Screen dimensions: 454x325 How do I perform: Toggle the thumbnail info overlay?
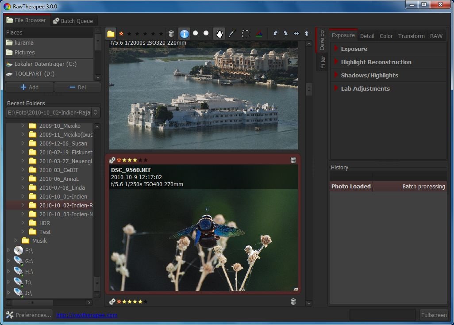pyautogui.click(x=184, y=34)
